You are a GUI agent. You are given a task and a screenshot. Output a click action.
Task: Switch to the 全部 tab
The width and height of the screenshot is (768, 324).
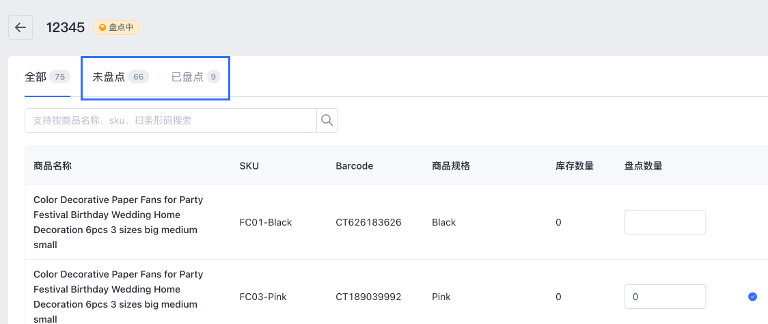[48, 77]
